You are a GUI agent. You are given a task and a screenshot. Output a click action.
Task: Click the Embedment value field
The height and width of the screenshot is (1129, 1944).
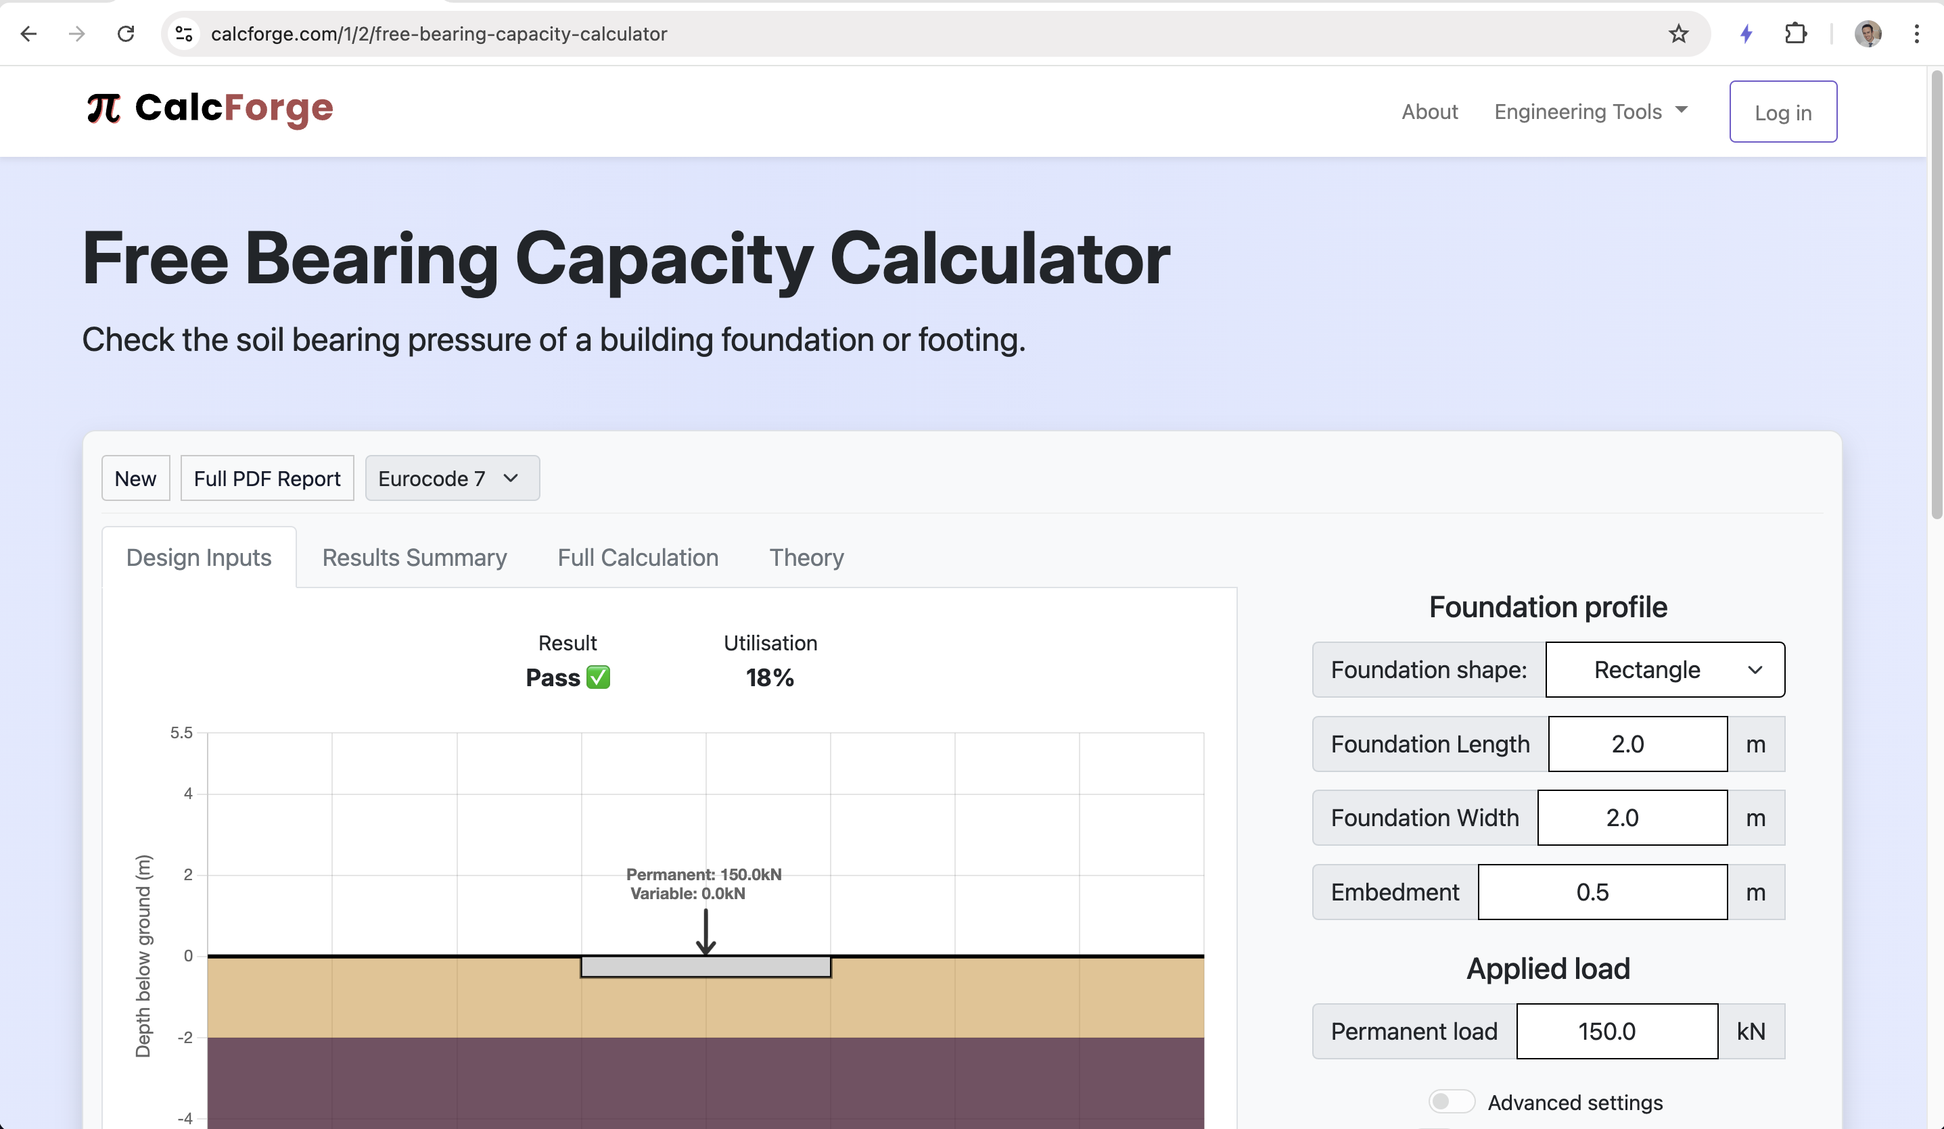[x=1602, y=892]
